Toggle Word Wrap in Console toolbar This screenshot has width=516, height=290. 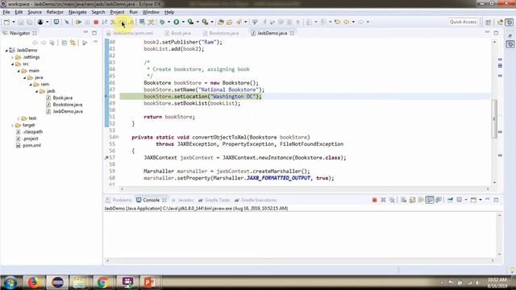pyautogui.click(x=421, y=200)
